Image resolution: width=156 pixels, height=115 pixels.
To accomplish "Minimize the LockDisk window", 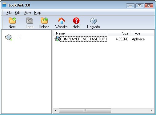I will pos(130,6).
